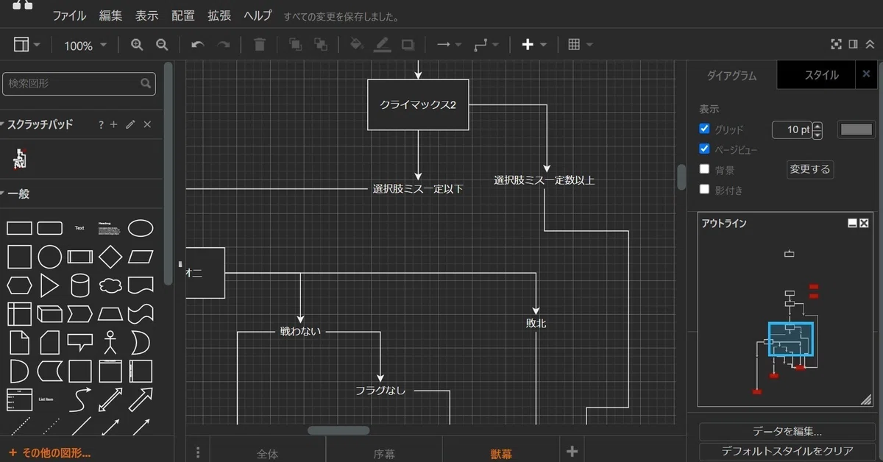Toggle the ページビュー checkbox
883x462 pixels.
point(704,149)
